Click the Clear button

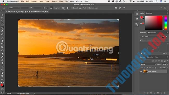(46, 8)
